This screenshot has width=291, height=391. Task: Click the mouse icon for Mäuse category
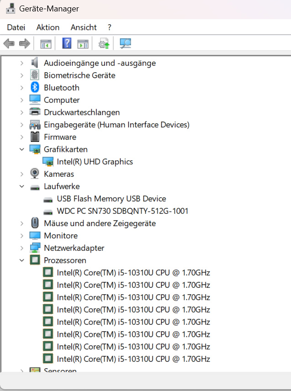[x=35, y=223]
